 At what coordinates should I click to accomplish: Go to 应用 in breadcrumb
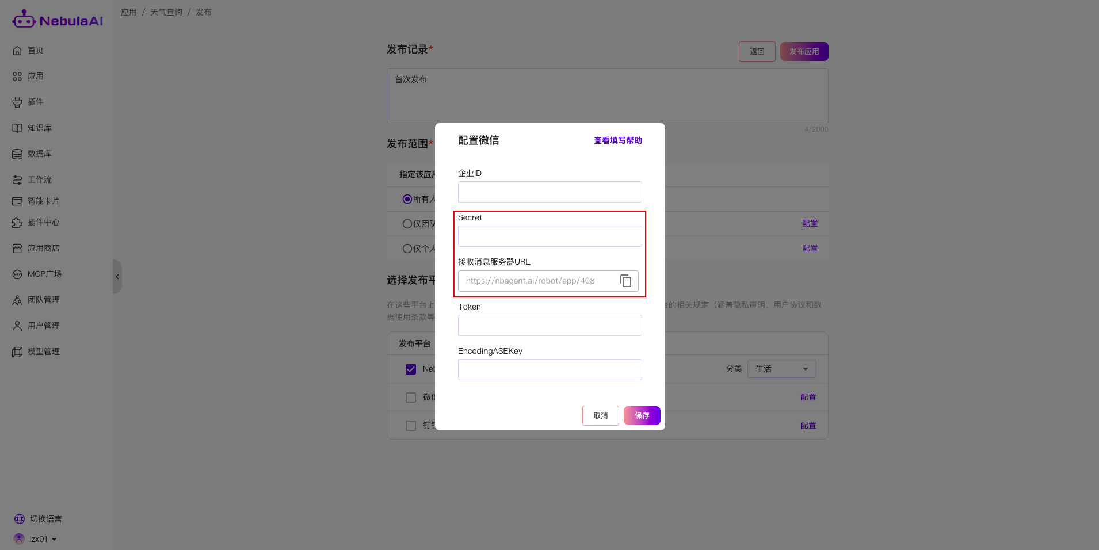(x=129, y=12)
